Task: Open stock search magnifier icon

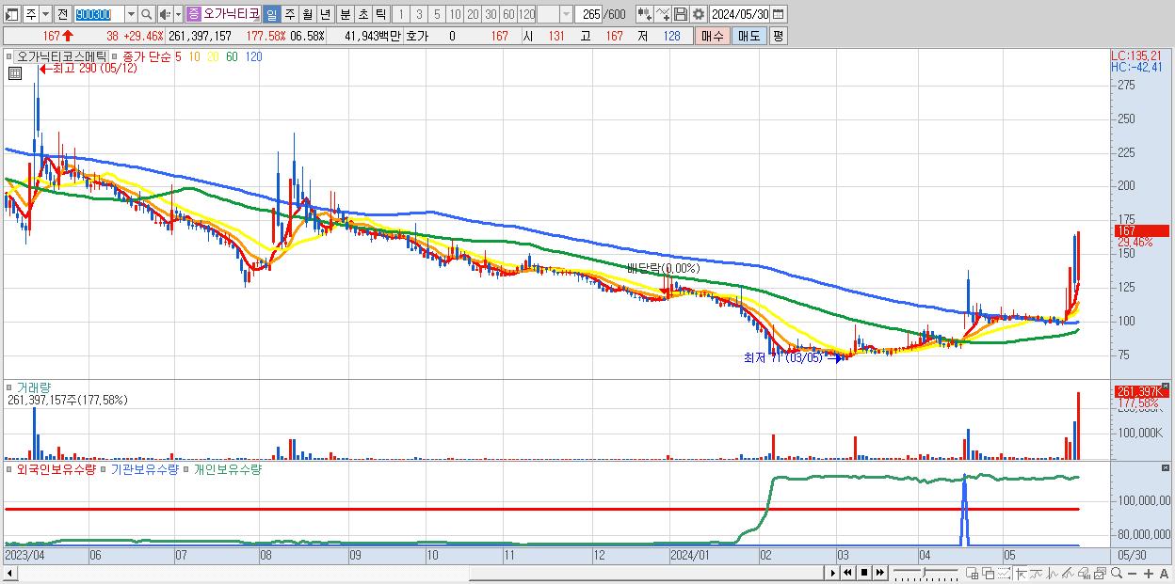Action: [x=146, y=14]
